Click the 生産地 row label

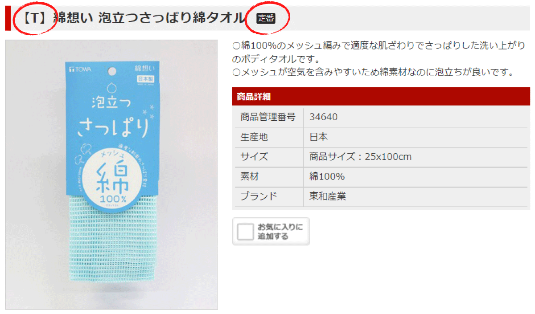pyautogui.click(x=254, y=137)
